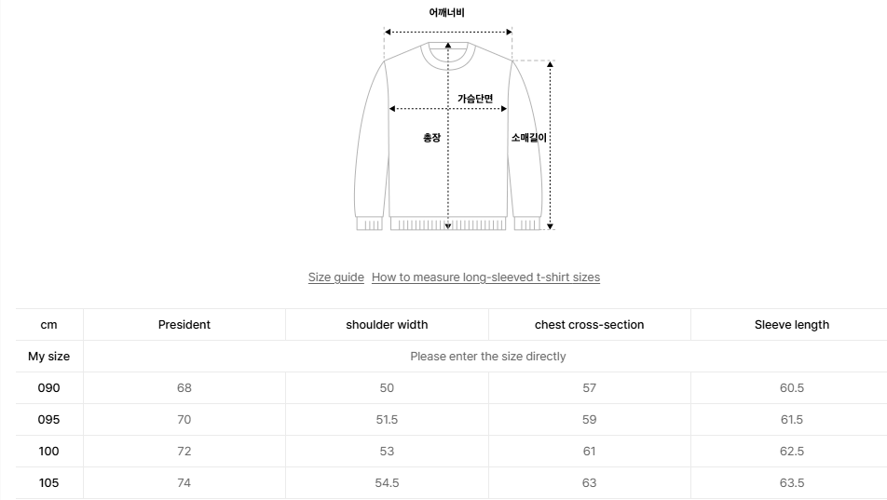The width and height of the screenshot is (887, 500).
Task: Click the 54.5 shoulder width value
Action: coord(387,483)
